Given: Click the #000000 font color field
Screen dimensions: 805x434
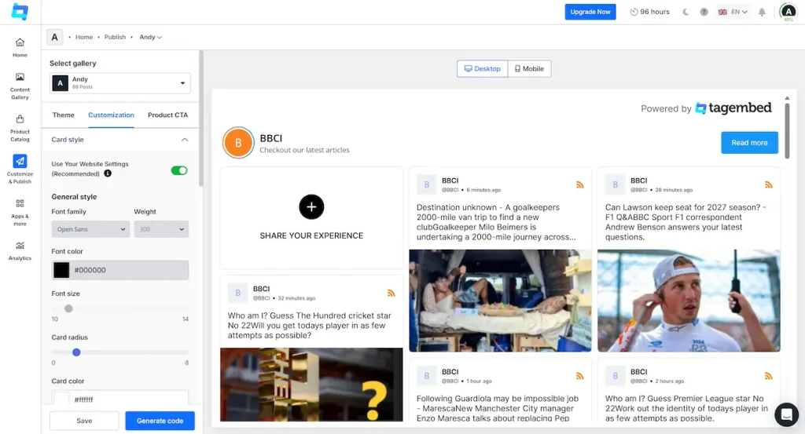Looking at the screenshot, I should 120,270.
